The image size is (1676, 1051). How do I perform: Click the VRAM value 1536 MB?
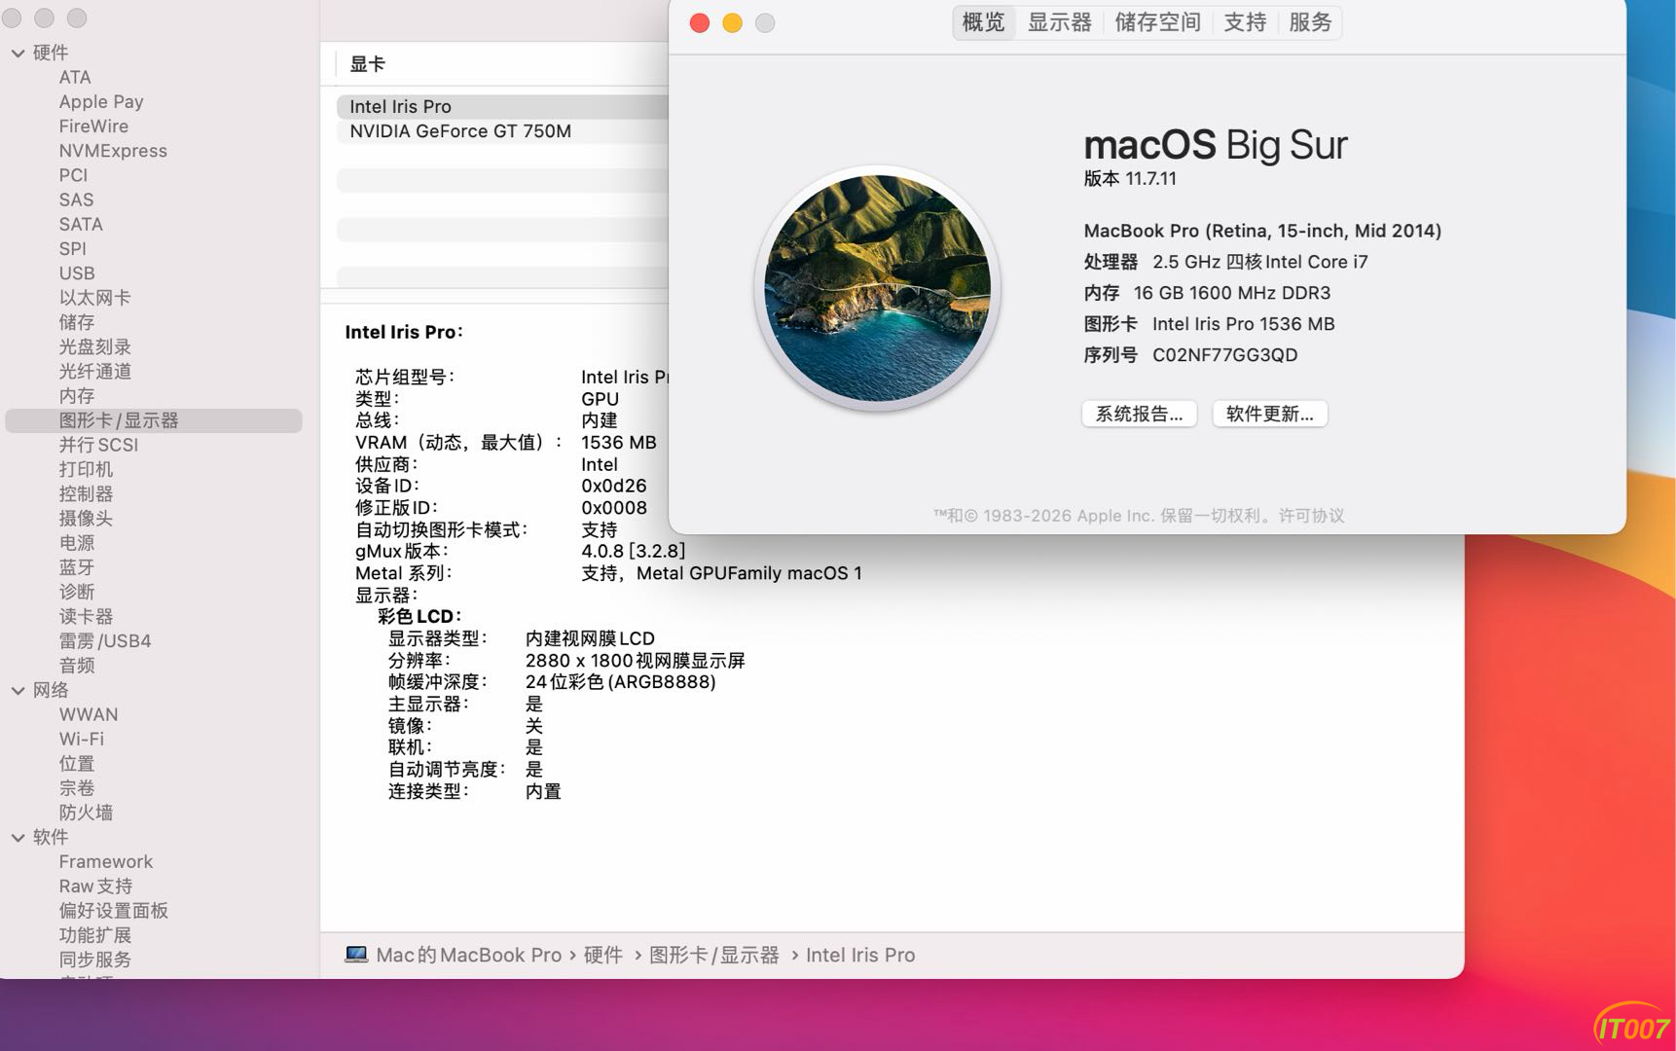(x=619, y=443)
